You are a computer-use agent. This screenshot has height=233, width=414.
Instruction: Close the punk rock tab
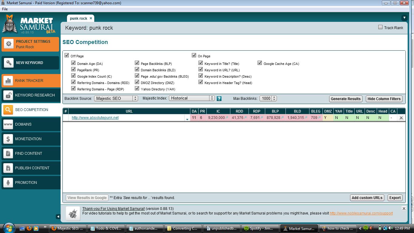(91, 18)
